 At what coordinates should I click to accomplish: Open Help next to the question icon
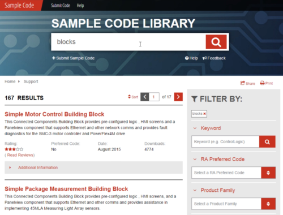(x=191, y=58)
